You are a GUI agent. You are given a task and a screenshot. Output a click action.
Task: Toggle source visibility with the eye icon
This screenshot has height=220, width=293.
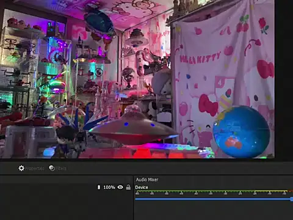tap(120, 187)
